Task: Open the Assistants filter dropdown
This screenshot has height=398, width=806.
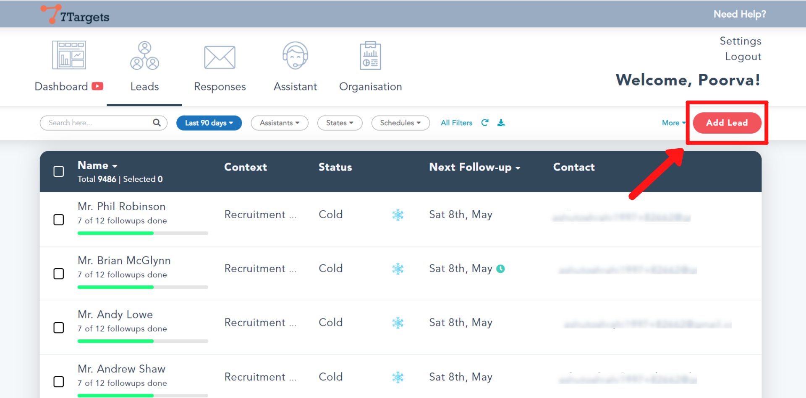Action: 279,123
